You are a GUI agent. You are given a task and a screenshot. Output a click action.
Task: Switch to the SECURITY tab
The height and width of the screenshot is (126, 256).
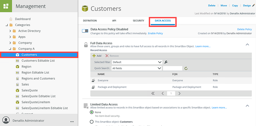pyautogui.click(x=139, y=21)
